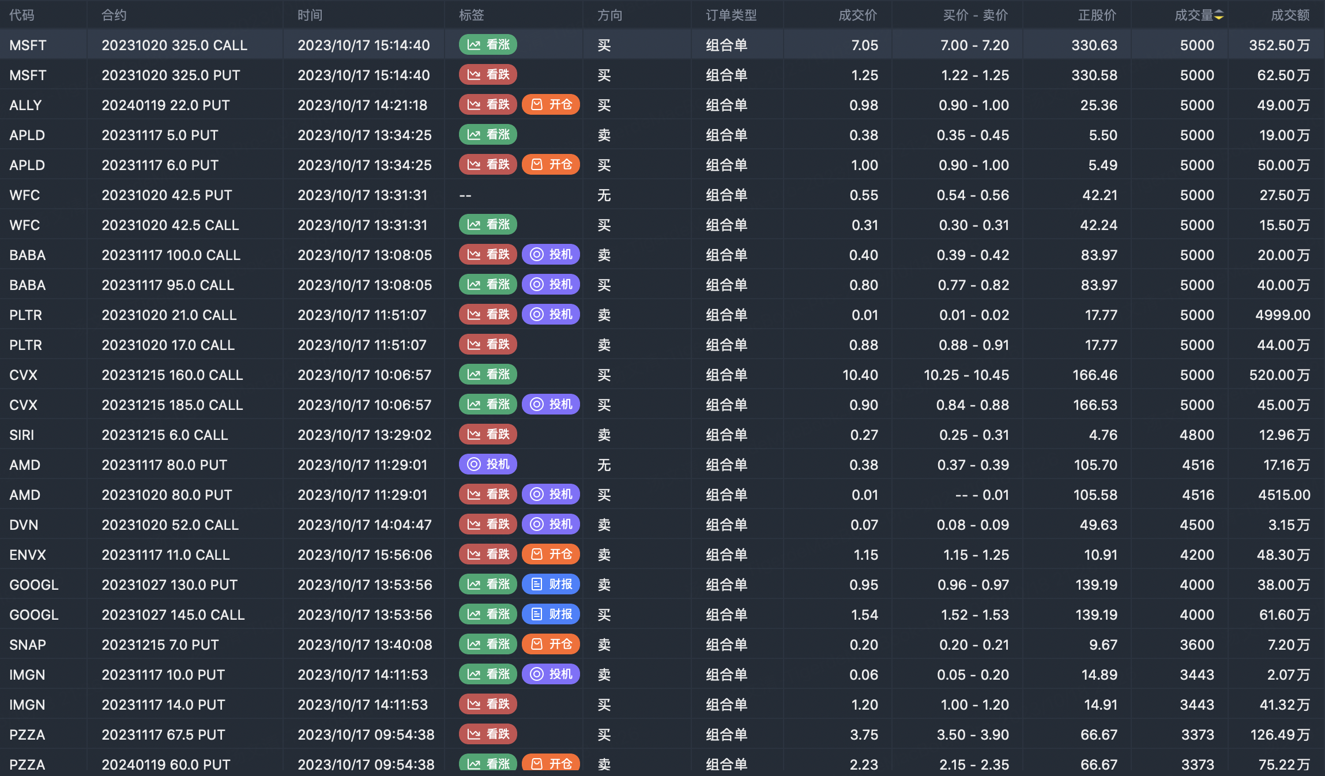Click the 520.00万 turnover value
Image resolution: width=1325 pixels, height=776 pixels.
[x=1280, y=375]
